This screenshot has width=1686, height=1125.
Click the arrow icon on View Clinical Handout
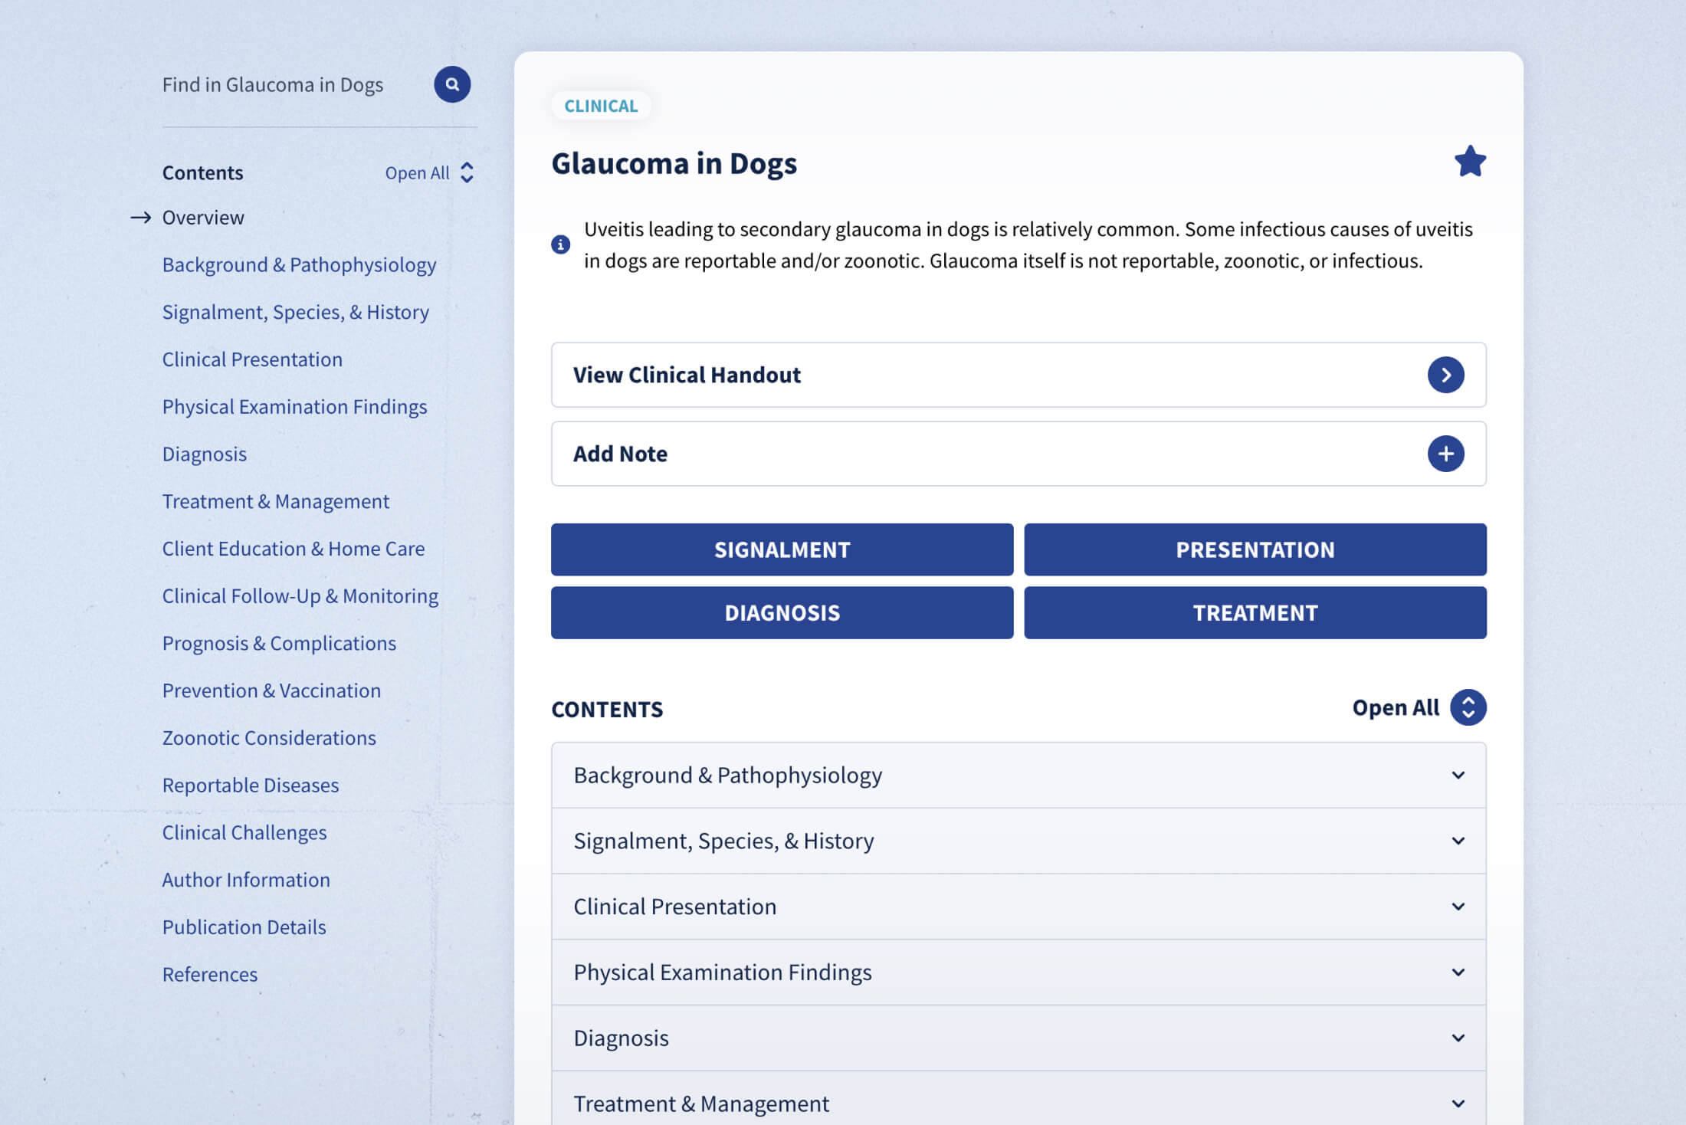click(x=1445, y=375)
